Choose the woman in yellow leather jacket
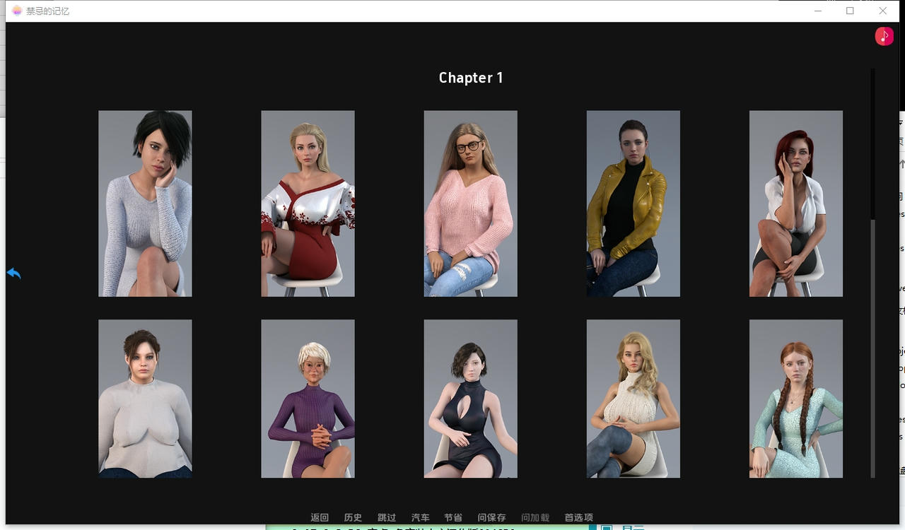Image resolution: width=905 pixels, height=530 pixels. pyautogui.click(x=633, y=204)
